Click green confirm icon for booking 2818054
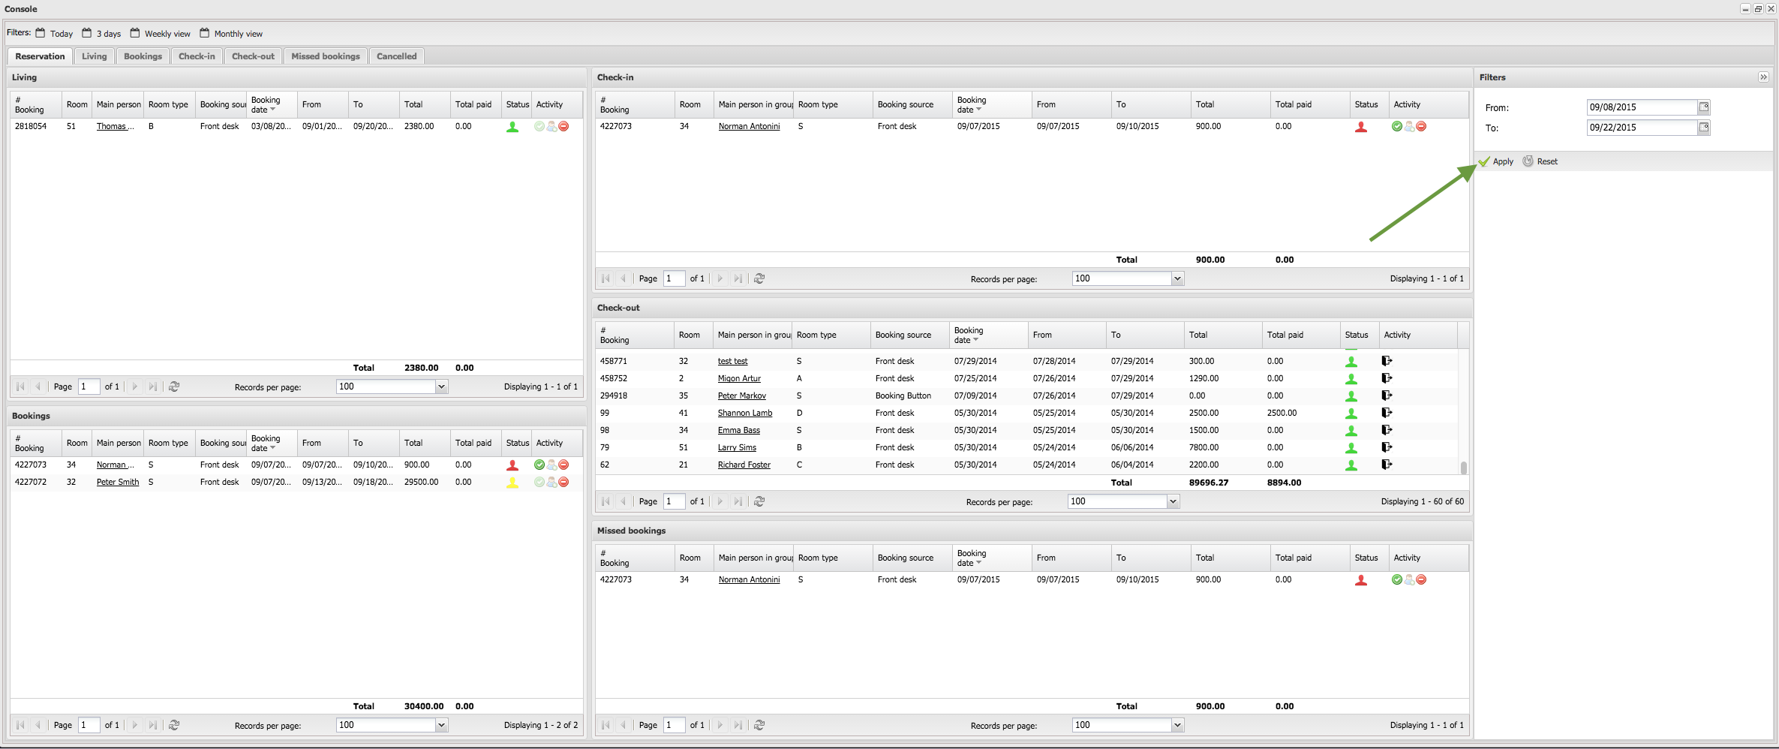Viewport: 1779px width, 749px height. tap(539, 126)
